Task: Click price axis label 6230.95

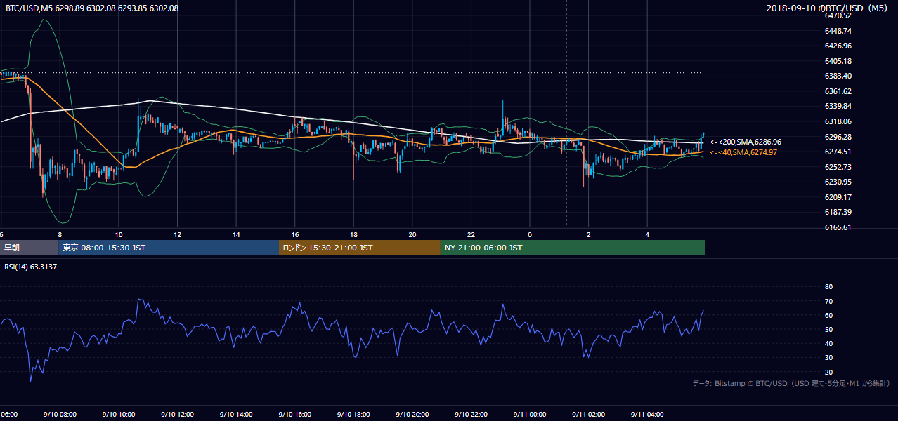Action: point(838,182)
